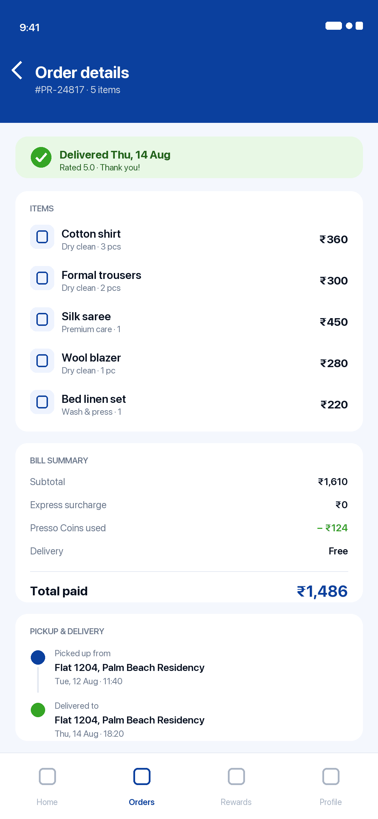Tap the Total paid amount ₹1,486
The width and height of the screenshot is (378, 819).
pos(322,591)
